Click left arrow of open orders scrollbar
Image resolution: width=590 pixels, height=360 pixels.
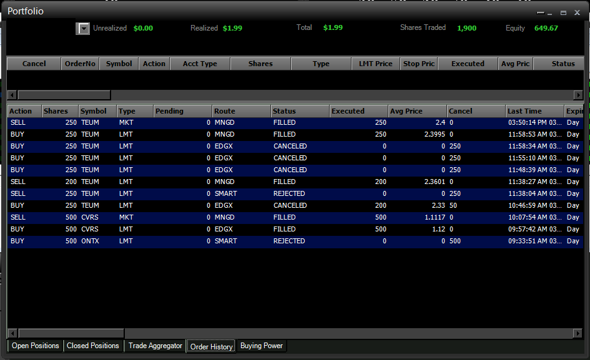click(x=12, y=95)
